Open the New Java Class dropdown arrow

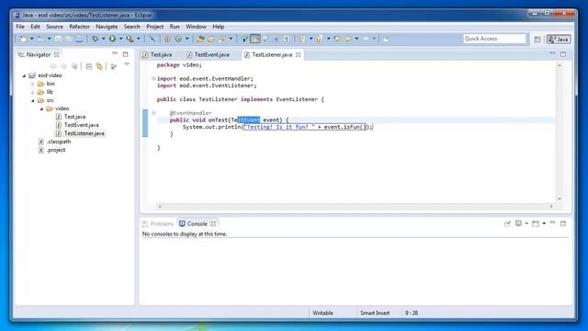[x=187, y=39]
